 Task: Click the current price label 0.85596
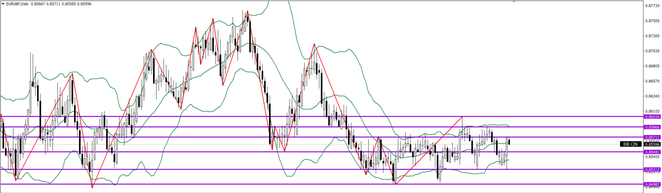[x=652, y=145]
